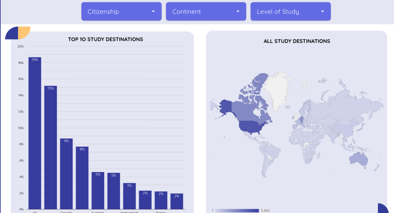Image resolution: width=394 pixels, height=213 pixels.
Task: Select the France bar in the chart
Action: [161, 200]
